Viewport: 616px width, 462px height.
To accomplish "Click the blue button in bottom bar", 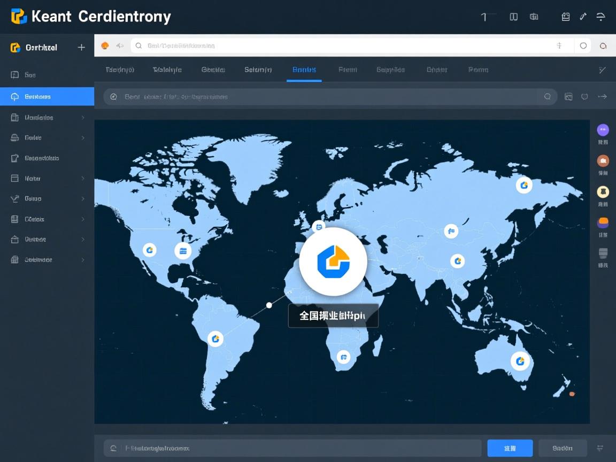I will pos(510,448).
